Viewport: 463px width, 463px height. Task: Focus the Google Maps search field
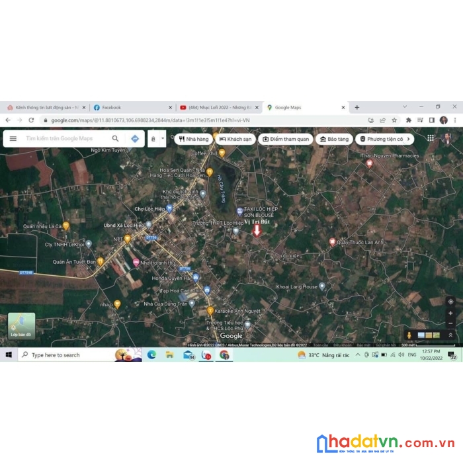[60, 138]
